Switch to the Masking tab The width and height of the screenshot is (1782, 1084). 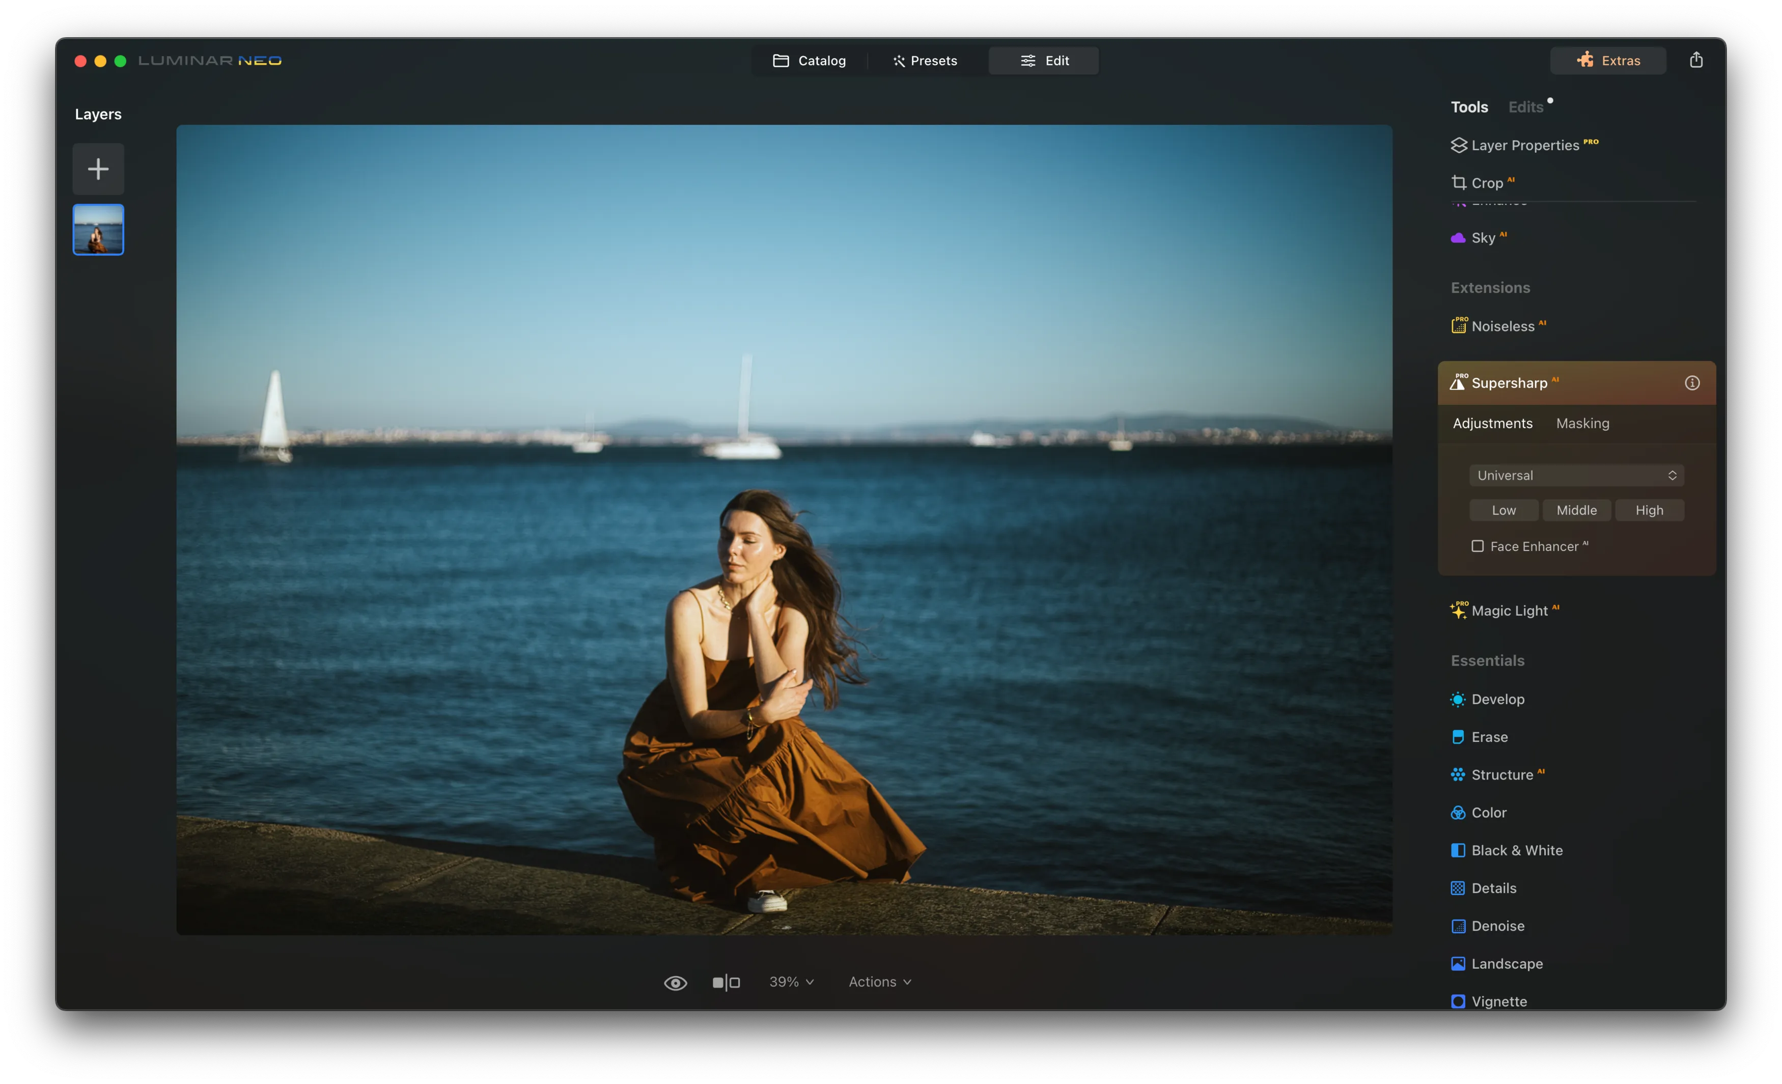(1582, 423)
